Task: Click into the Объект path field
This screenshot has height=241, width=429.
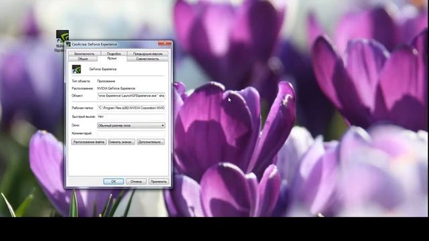Action: pos(131,96)
